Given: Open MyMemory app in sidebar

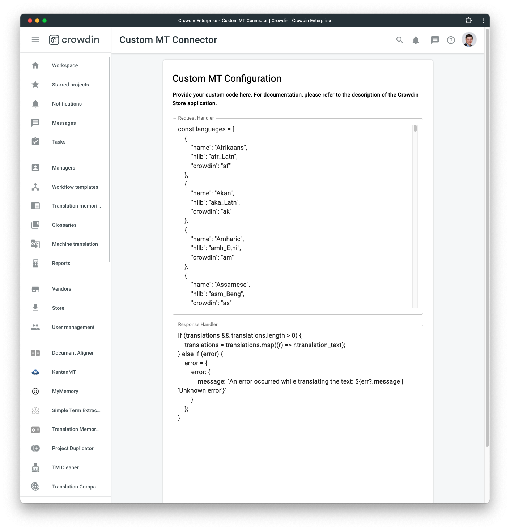Looking at the screenshot, I should (x=65, y=391).
